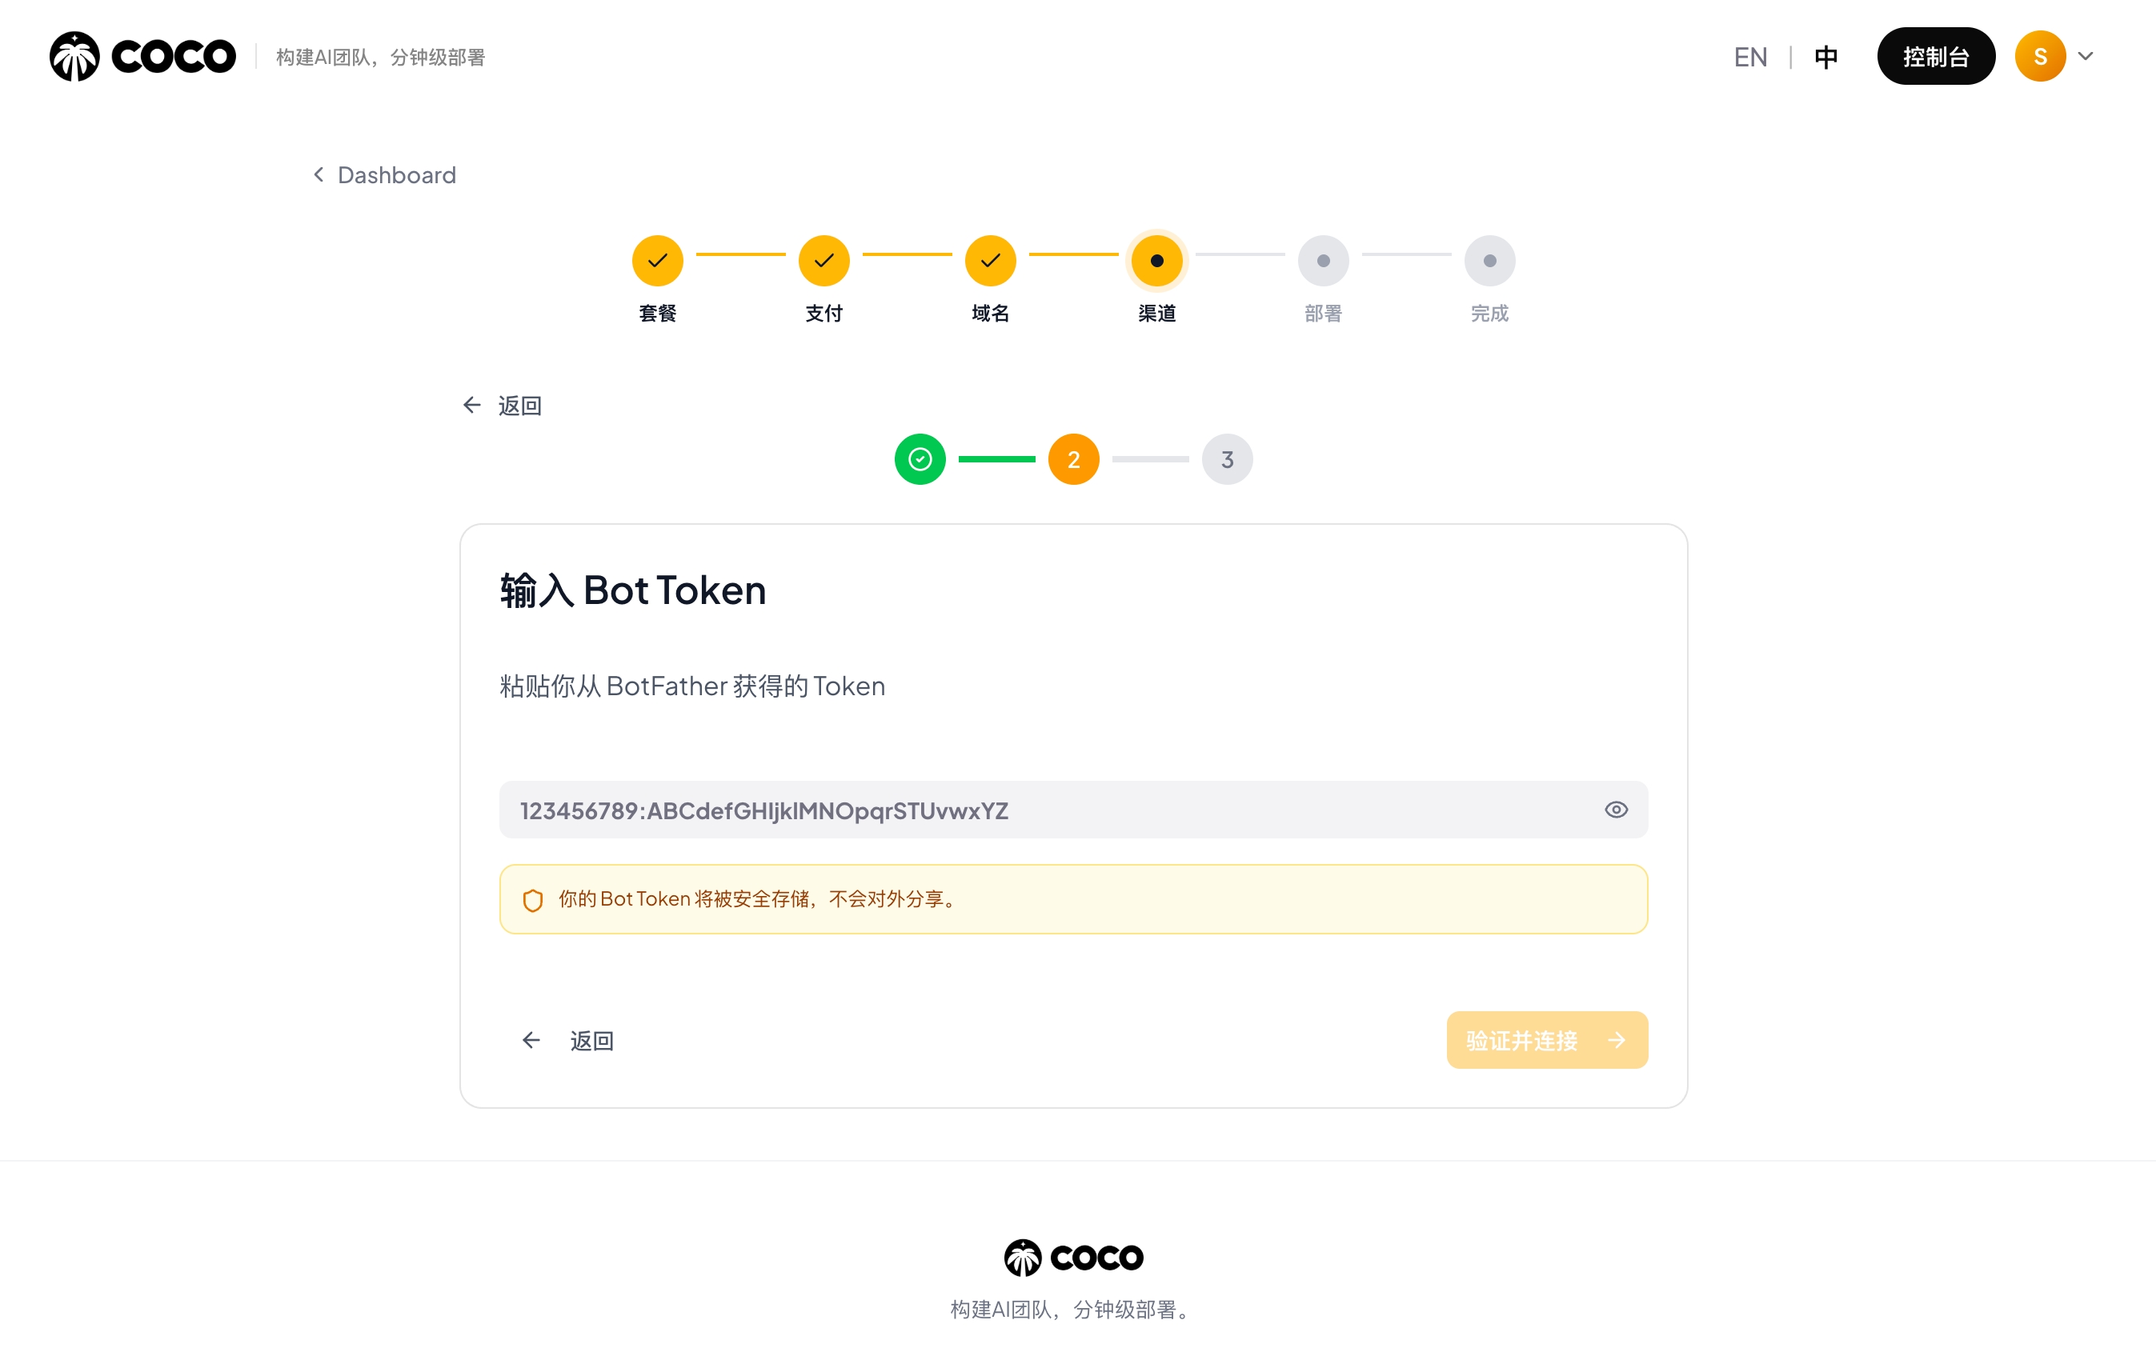The height and width of the screenshot is (1352, 2156).
Task: Select sub-step 3 in the wizard
Action: point(1227,458)
